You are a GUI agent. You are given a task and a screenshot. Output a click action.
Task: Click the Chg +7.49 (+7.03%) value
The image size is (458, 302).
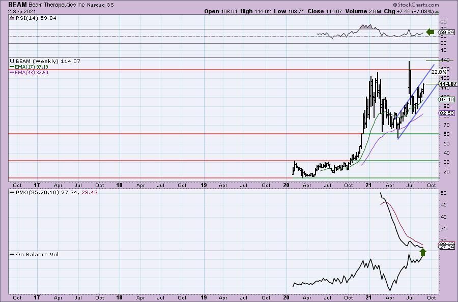[409, 11]
